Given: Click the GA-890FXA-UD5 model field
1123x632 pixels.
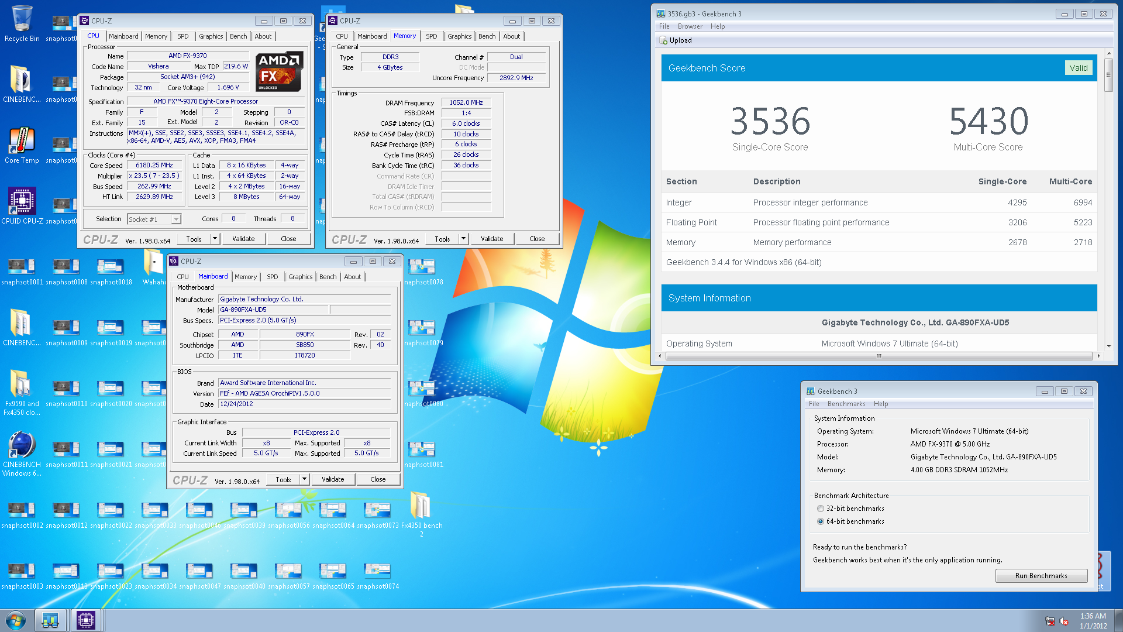Looking at the screenshot, I should point(273,310).
